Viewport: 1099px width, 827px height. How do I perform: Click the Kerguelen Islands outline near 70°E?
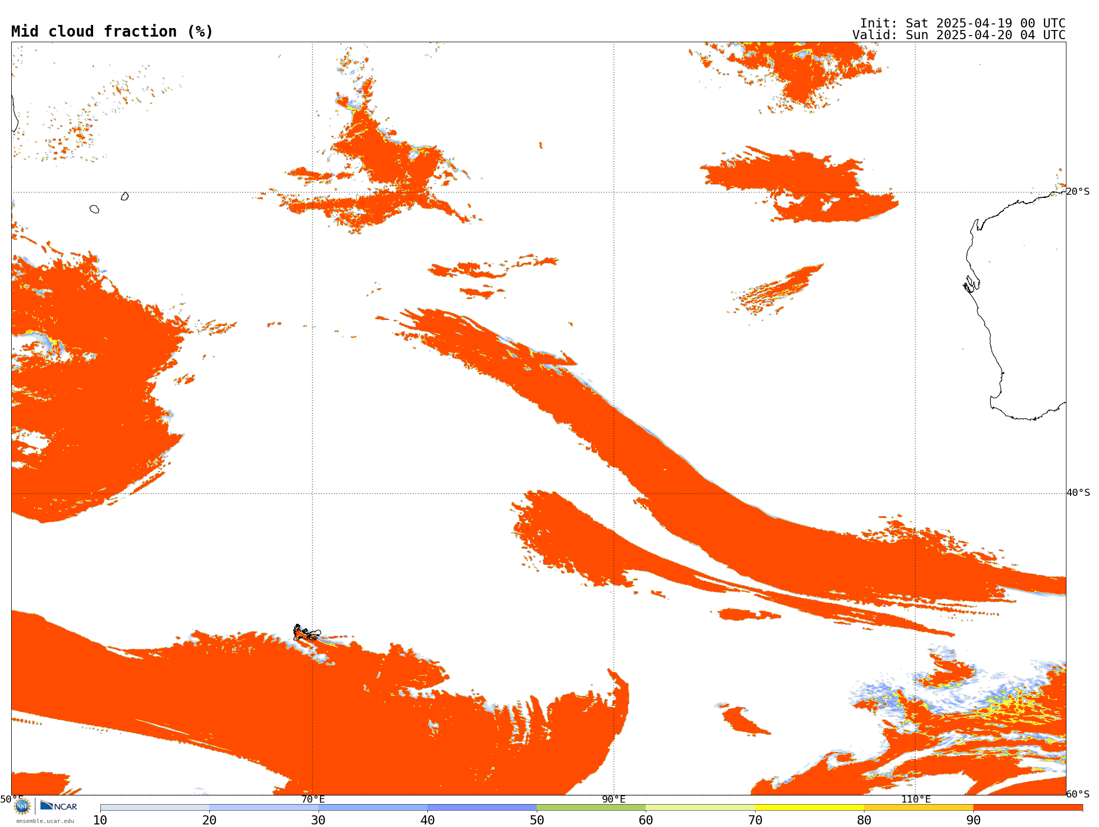[306, 633]
